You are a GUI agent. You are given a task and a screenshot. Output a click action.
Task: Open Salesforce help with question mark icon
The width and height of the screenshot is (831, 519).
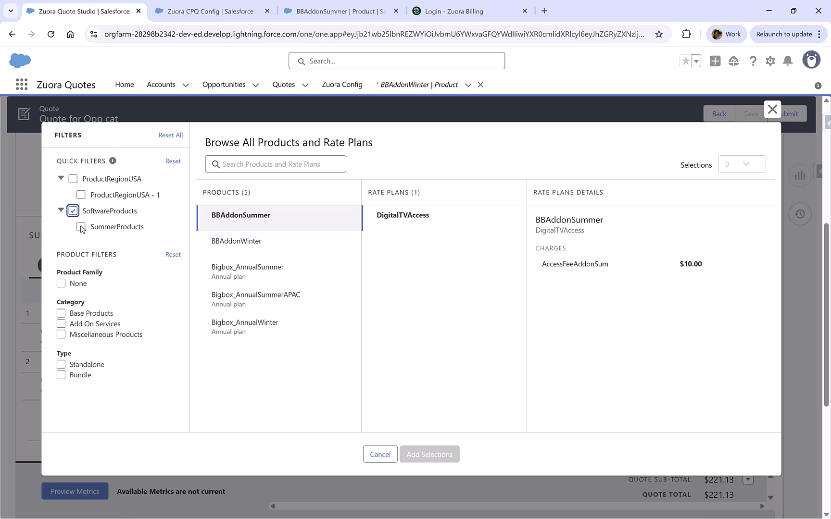tap(753, 61)
